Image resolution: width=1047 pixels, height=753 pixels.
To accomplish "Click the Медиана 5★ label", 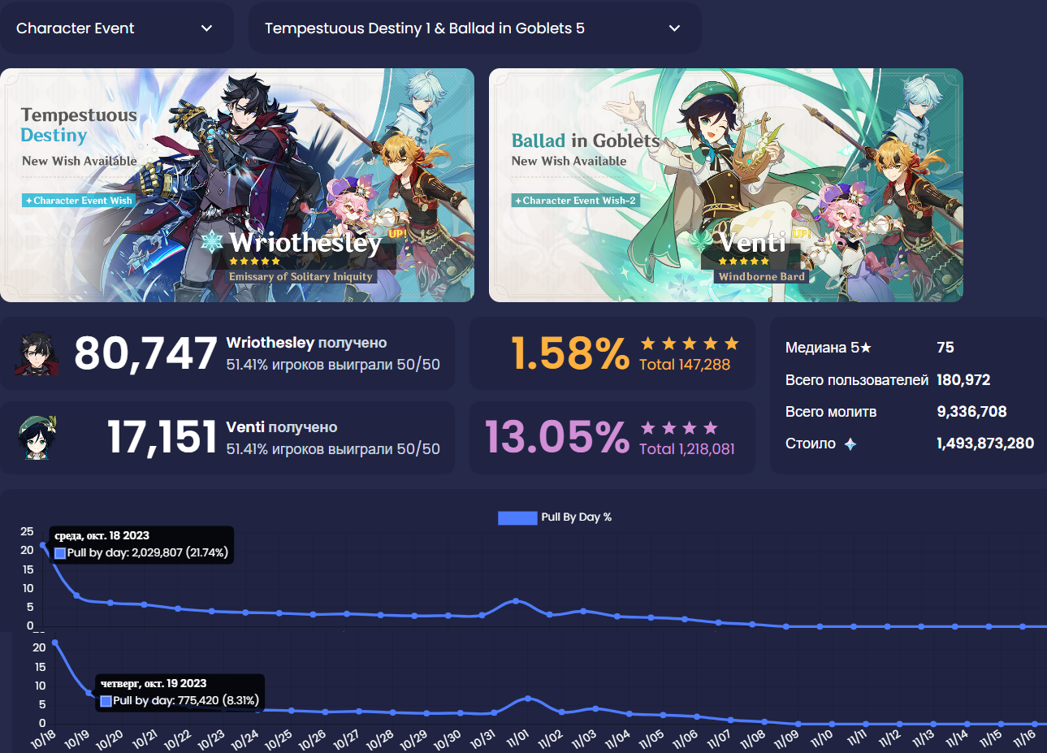I will 829,348.
